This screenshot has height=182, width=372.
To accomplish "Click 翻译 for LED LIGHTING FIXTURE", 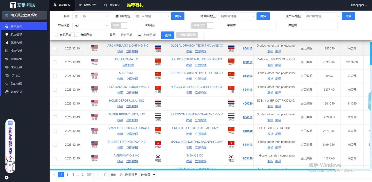I will (x=278, y=134).
